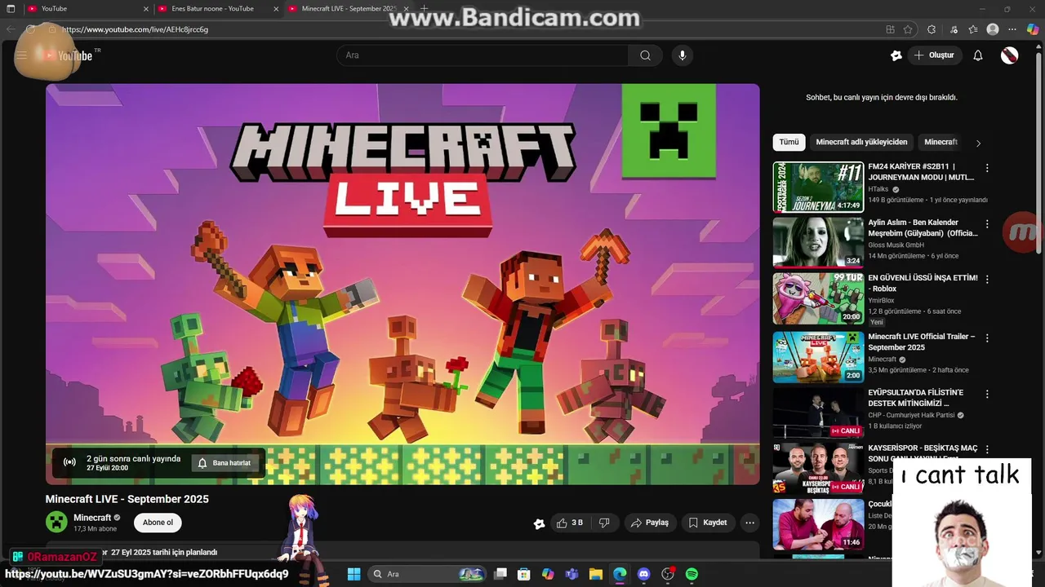
Task: Like the video with thumbs up
Action: (570, 523)
